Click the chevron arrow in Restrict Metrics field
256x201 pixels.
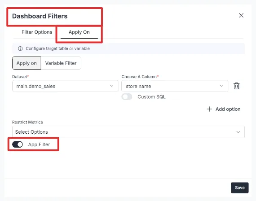(238, 132)
